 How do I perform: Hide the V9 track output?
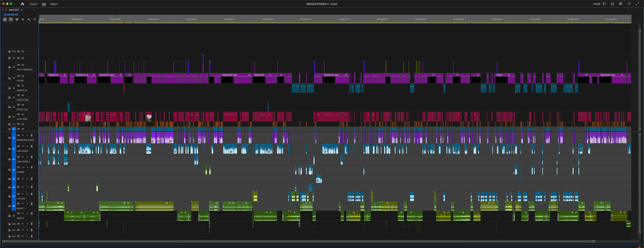tap(23, 58)
